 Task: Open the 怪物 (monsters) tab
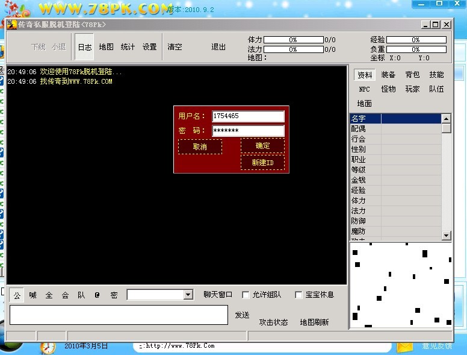(x=388, y=89)
